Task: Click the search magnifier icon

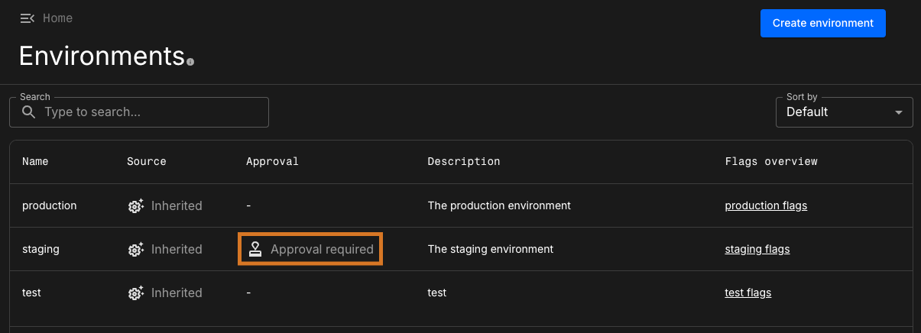Action: (29, 112)
